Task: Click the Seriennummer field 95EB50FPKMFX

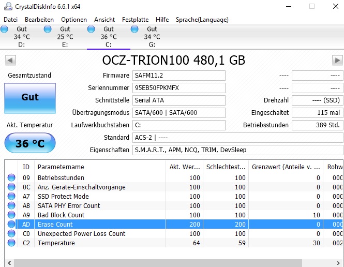Action: [x=179, y=88]
